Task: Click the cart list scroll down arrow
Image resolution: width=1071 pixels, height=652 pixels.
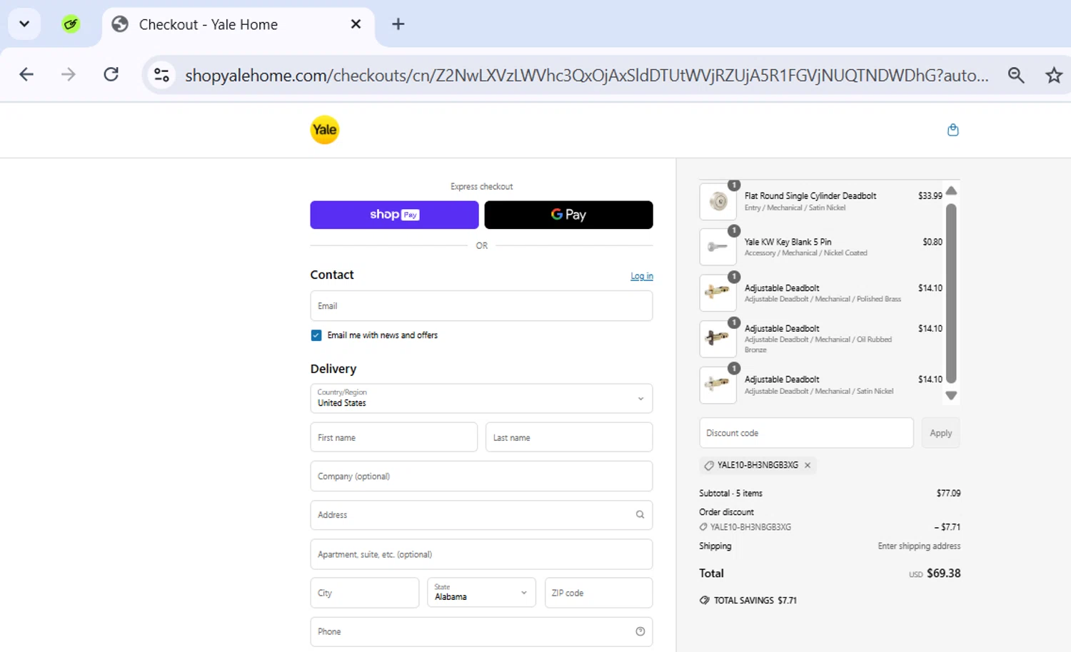Action: coord(951,395)
